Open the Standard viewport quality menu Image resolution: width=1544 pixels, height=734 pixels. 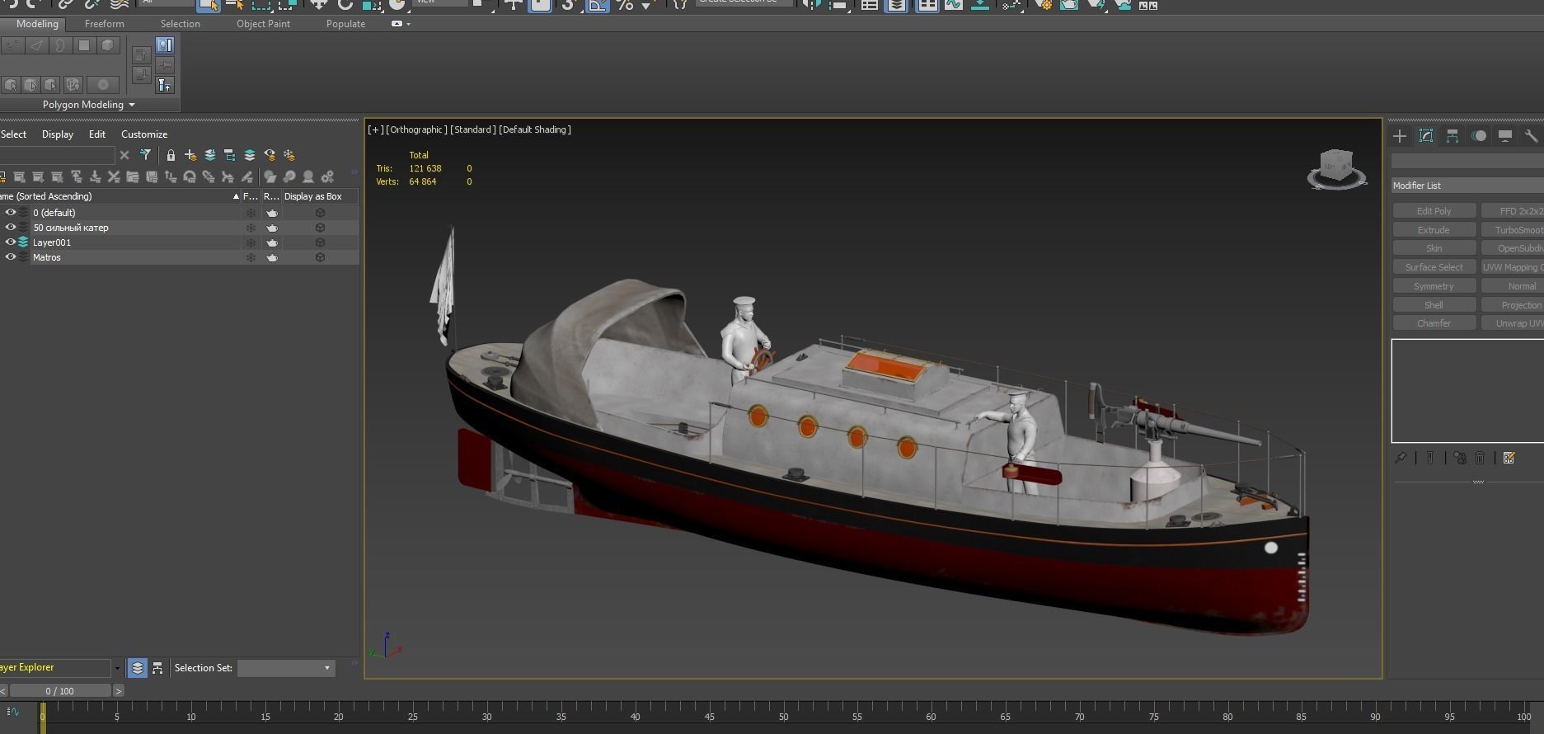[x=472, y=129]
